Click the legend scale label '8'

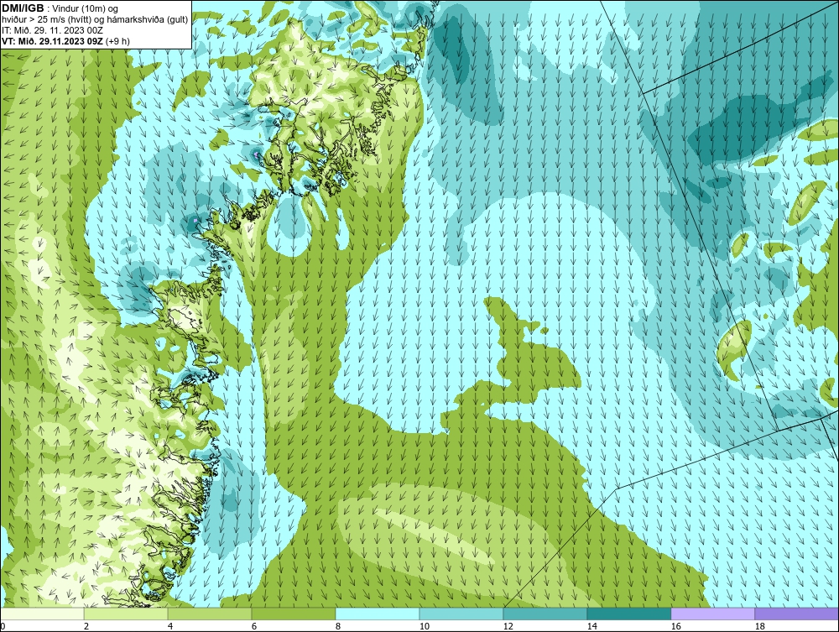[x=337, y=626]
